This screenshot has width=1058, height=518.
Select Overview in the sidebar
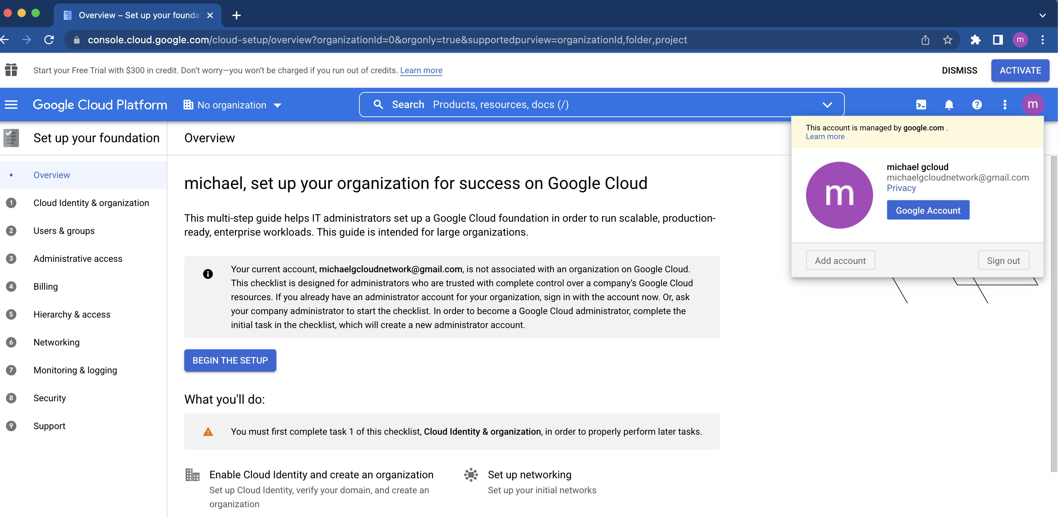(x=83, y=175)
